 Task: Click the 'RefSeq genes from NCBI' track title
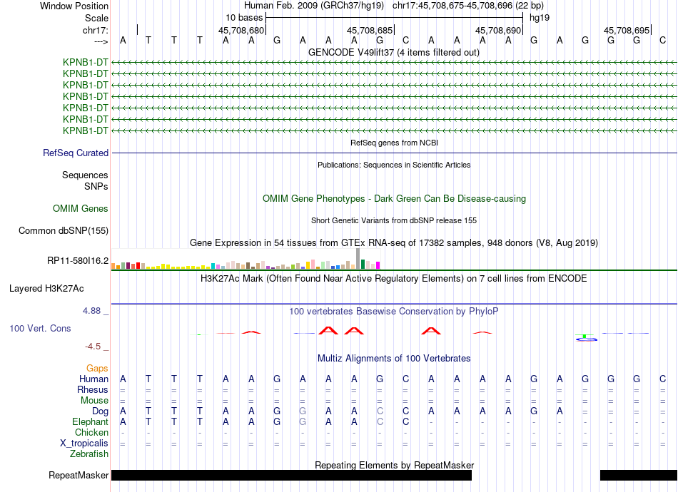click(395, 143)
